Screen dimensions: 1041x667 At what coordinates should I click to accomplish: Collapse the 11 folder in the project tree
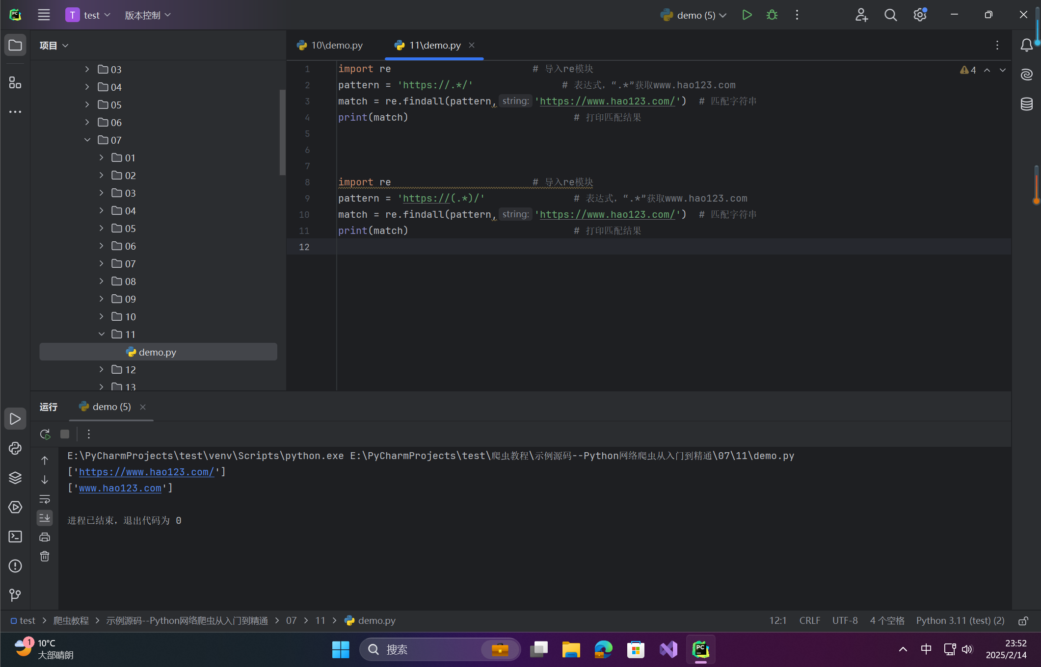coord(102,334)
